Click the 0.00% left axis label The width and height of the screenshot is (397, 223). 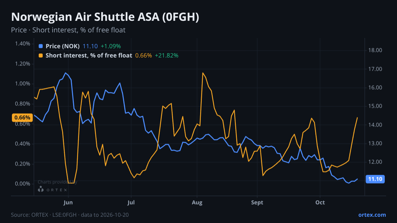(22, 184)
